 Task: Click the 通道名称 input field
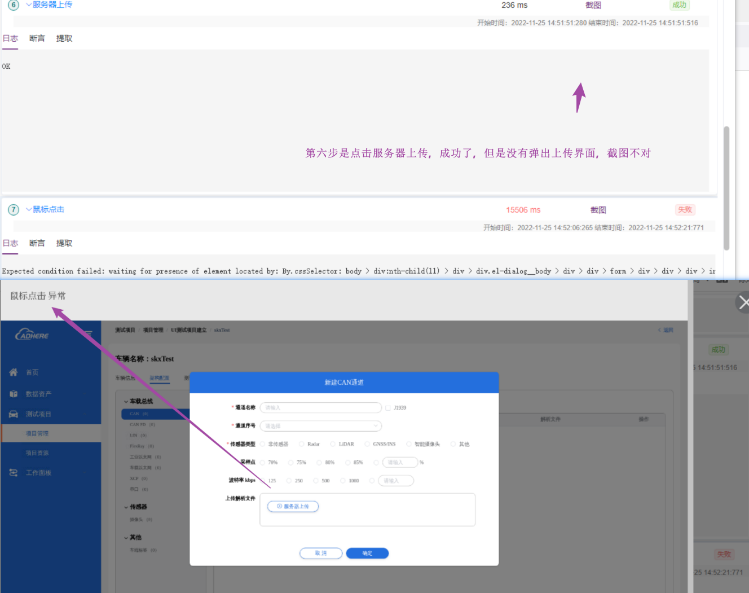click(320, 407)
